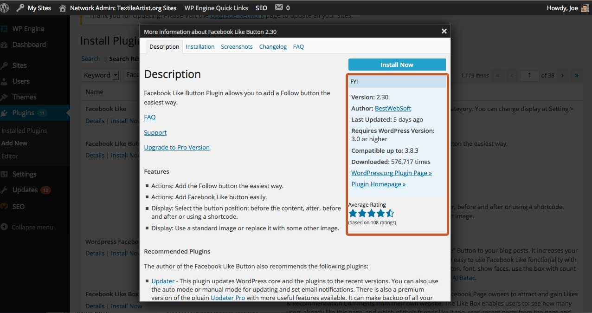Screen dimensions: 592x313
Task: Go to the next page of results
Action: click(562, 75)
